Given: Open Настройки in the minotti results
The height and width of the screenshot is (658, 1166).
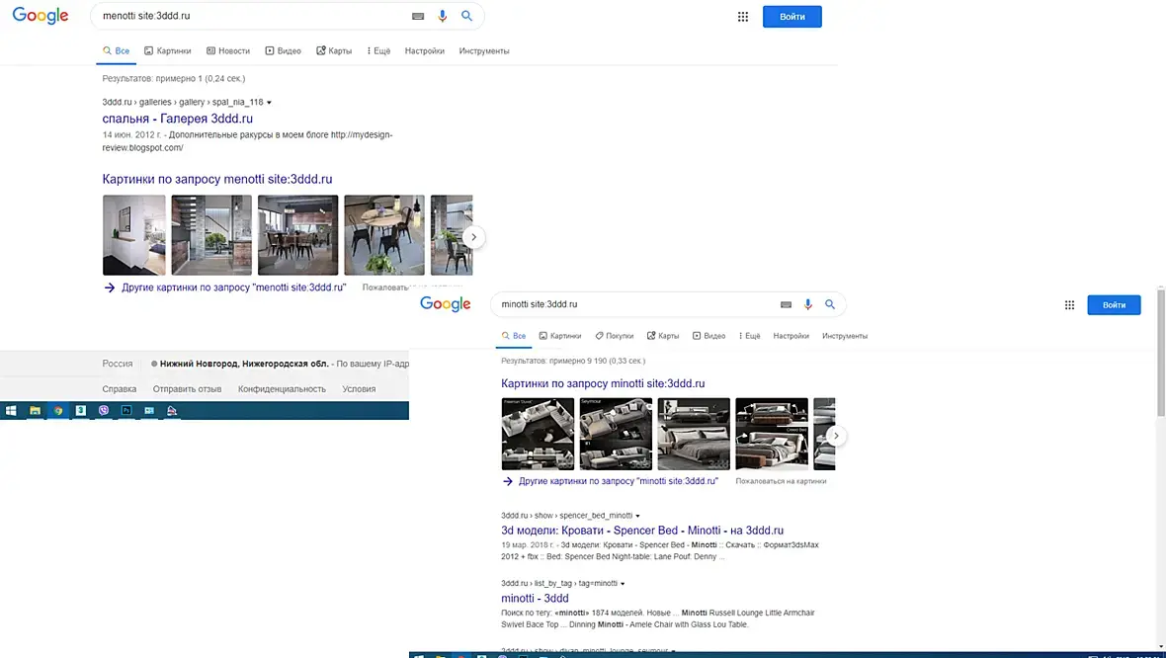Looking at the screenshot, I should [x=791, y=336].
